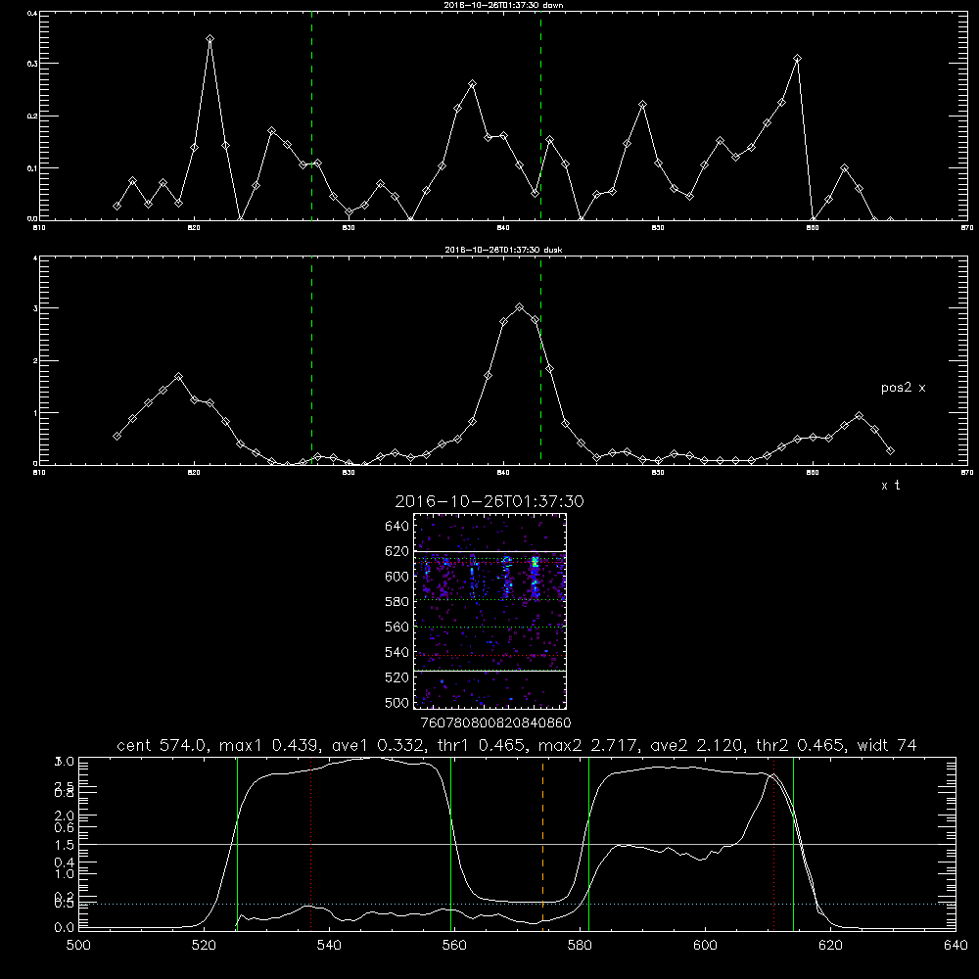
Task: Click the solid horizontal line at 1.5 in the profile plot
Action: 517,845
